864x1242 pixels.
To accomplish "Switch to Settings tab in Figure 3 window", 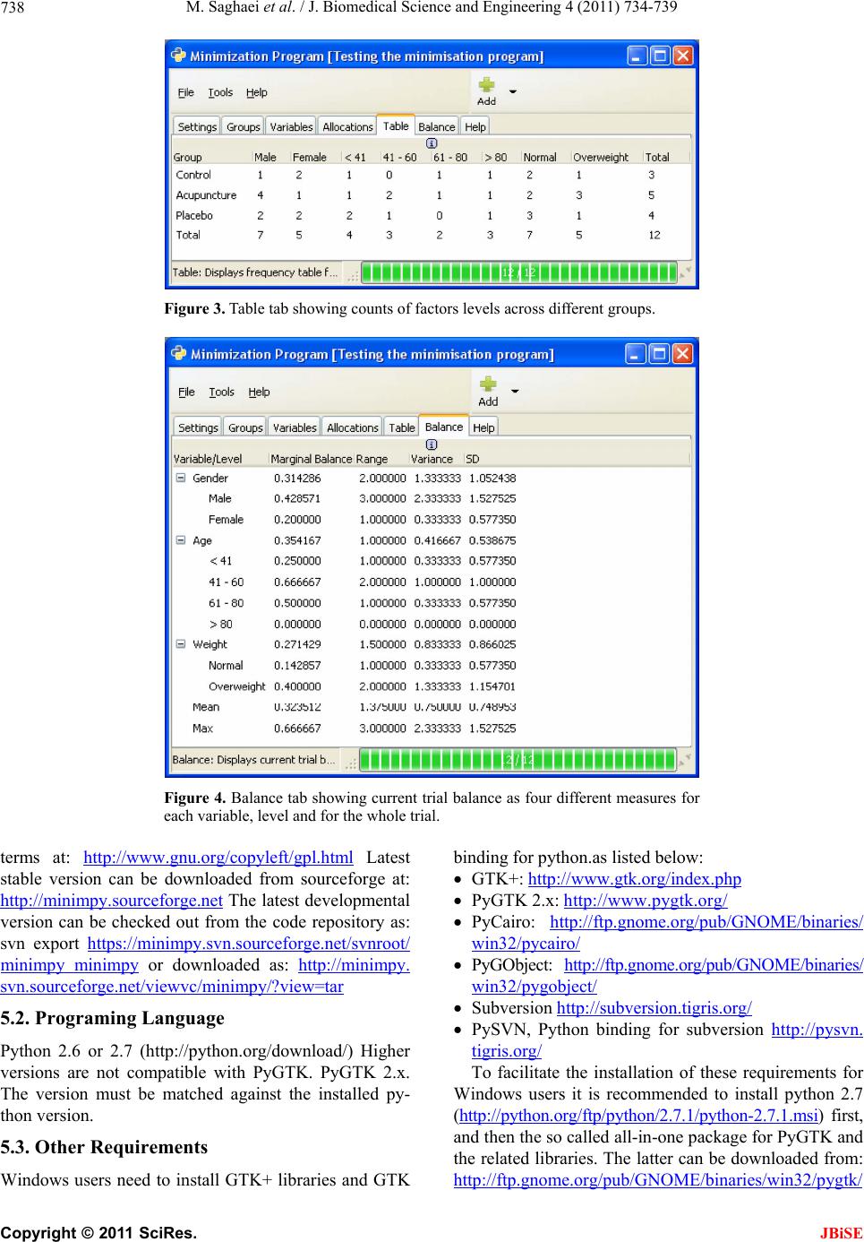I will coord(197,126).
